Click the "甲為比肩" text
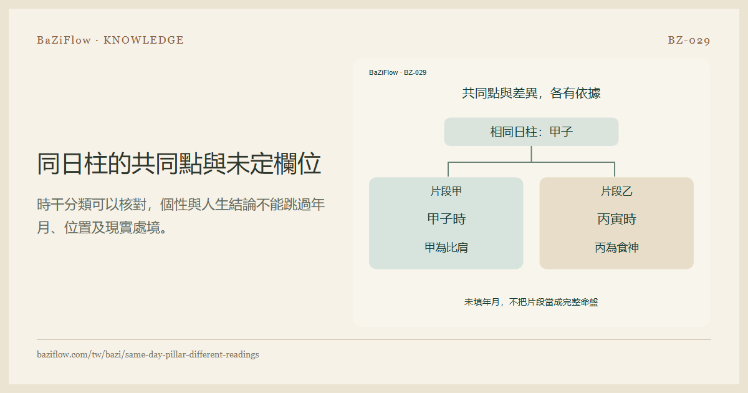 [x=446, y=248]
